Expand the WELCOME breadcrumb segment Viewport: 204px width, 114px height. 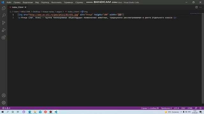25,12
